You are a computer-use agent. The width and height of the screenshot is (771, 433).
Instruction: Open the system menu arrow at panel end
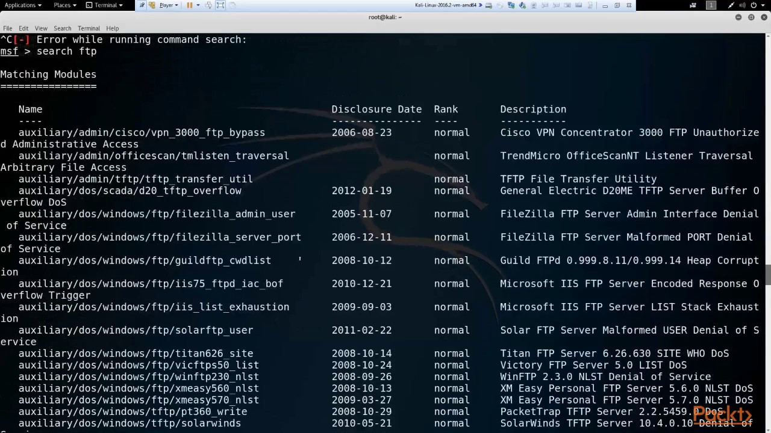pyautogui.click(x=763, y=5)
